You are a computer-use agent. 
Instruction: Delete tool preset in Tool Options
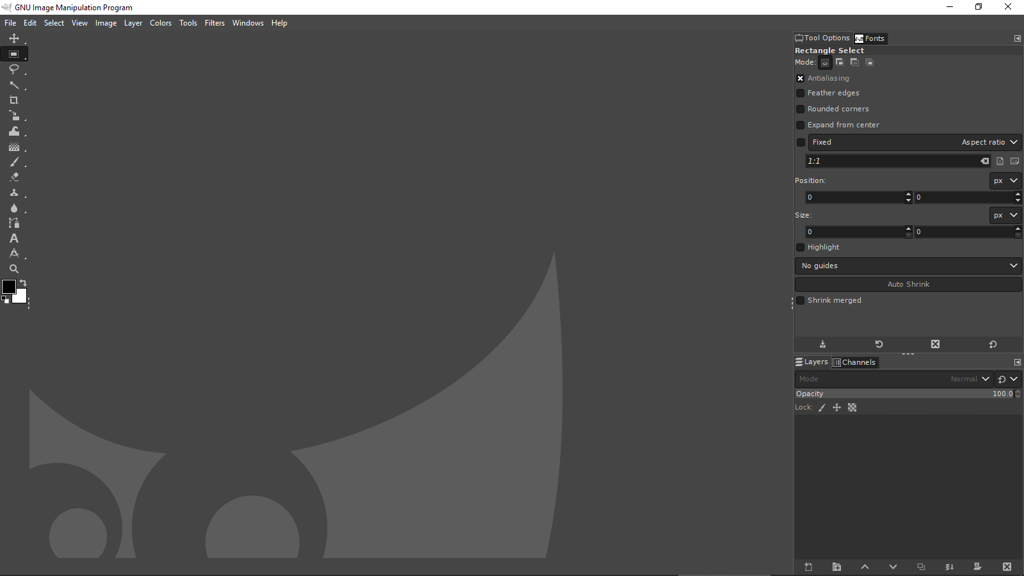pos(935,344)
